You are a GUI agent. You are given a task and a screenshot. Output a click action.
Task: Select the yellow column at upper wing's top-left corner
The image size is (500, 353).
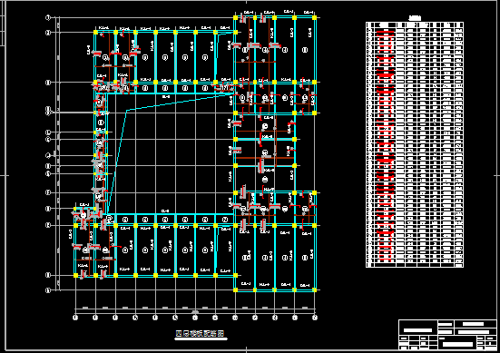pyautogui.click(x=95, y=32)
